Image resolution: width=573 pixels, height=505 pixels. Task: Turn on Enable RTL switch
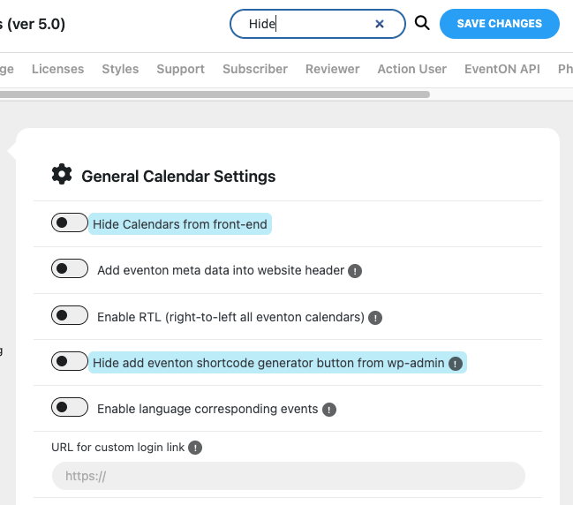pyautogui.click(x=69, y=316)
